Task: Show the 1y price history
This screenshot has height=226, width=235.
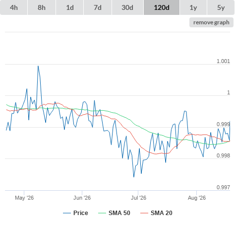Action: 193,7
